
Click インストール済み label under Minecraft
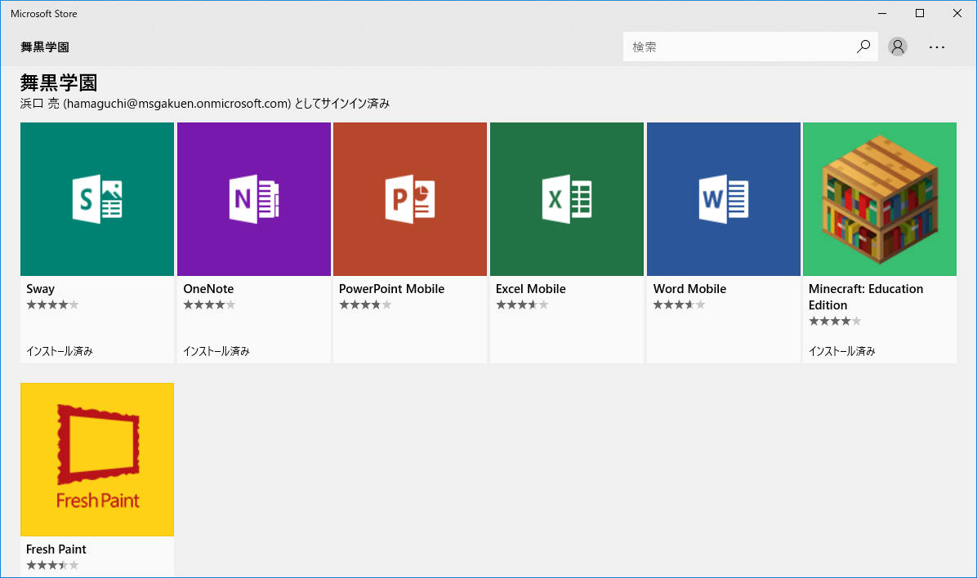(x=841, y=351)
